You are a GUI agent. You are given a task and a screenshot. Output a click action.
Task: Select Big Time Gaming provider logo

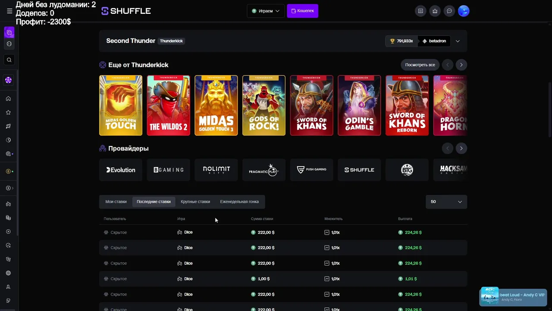(x=407, y=170)
